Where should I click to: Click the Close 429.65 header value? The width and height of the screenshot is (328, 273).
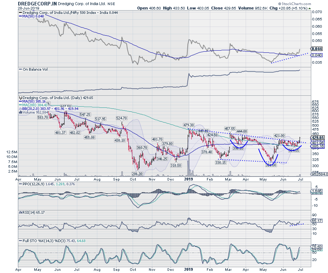coord(223,8)
